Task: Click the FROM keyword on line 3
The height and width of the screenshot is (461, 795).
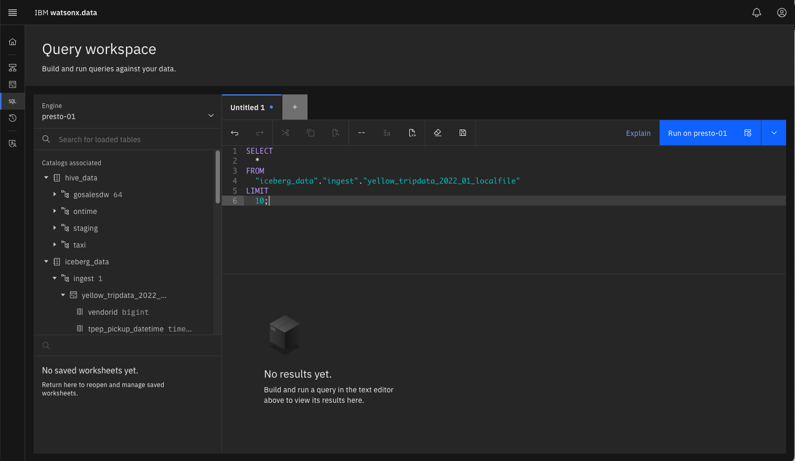Action: pyautogui.click(x=255, y=171)
